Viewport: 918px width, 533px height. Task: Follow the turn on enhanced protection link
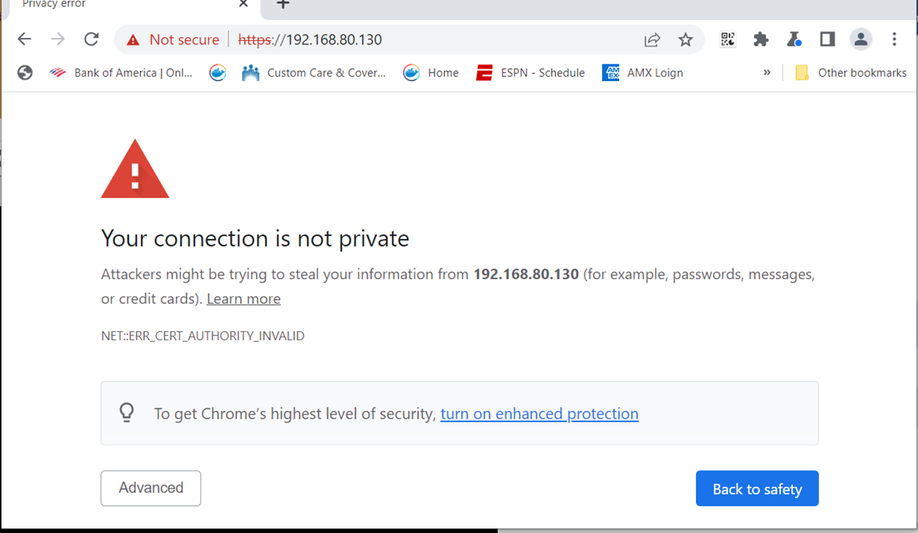[x=539, y=414]
